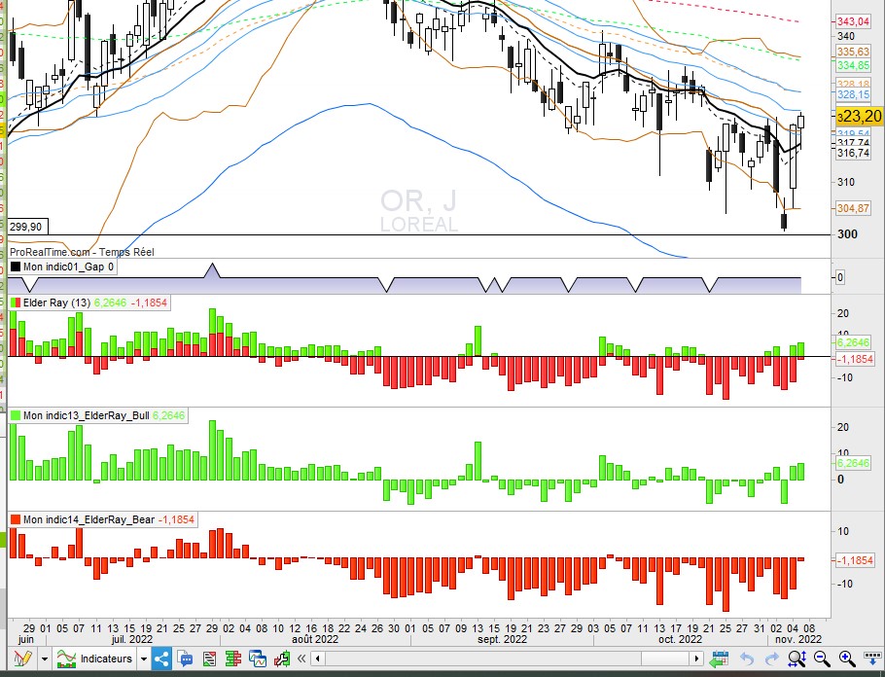Expand the dropdown next to Indicateurs
The height and width of the screenshot is (677, 885).
144,659
